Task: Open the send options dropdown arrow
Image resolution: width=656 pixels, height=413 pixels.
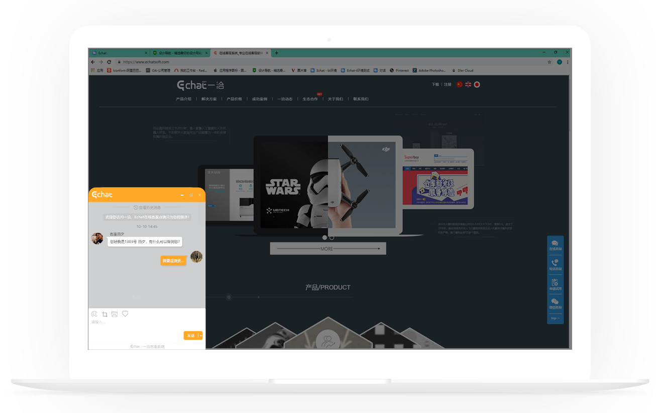Action: (200, 335)
